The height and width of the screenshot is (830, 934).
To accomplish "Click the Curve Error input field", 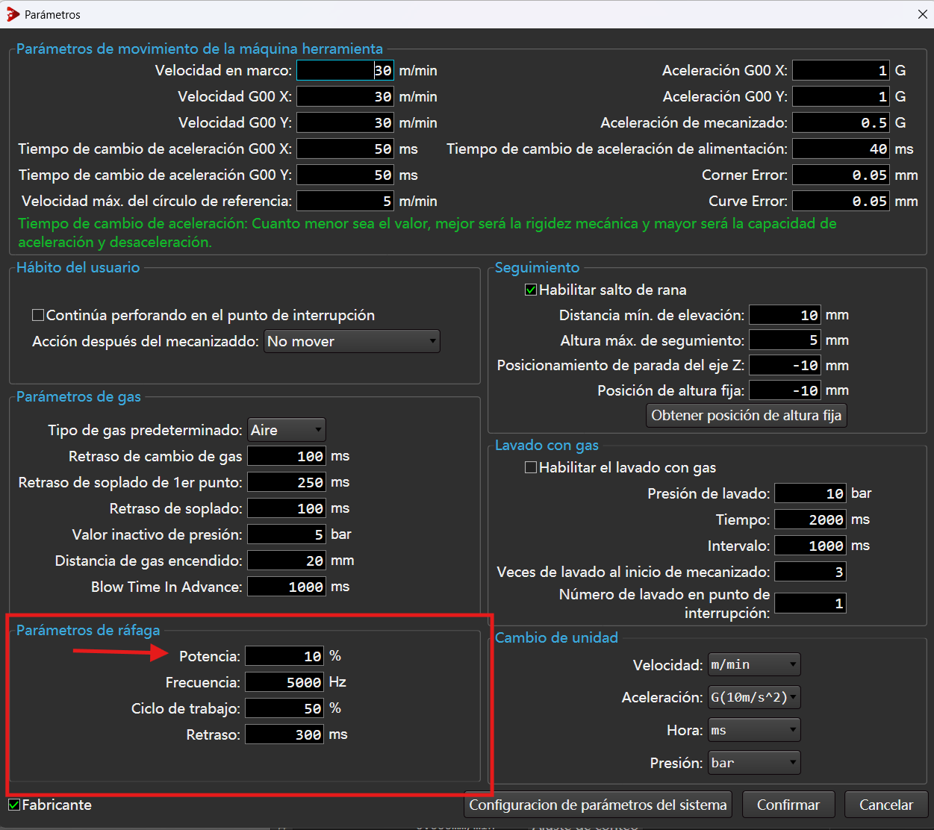I will tap(841, 201).
